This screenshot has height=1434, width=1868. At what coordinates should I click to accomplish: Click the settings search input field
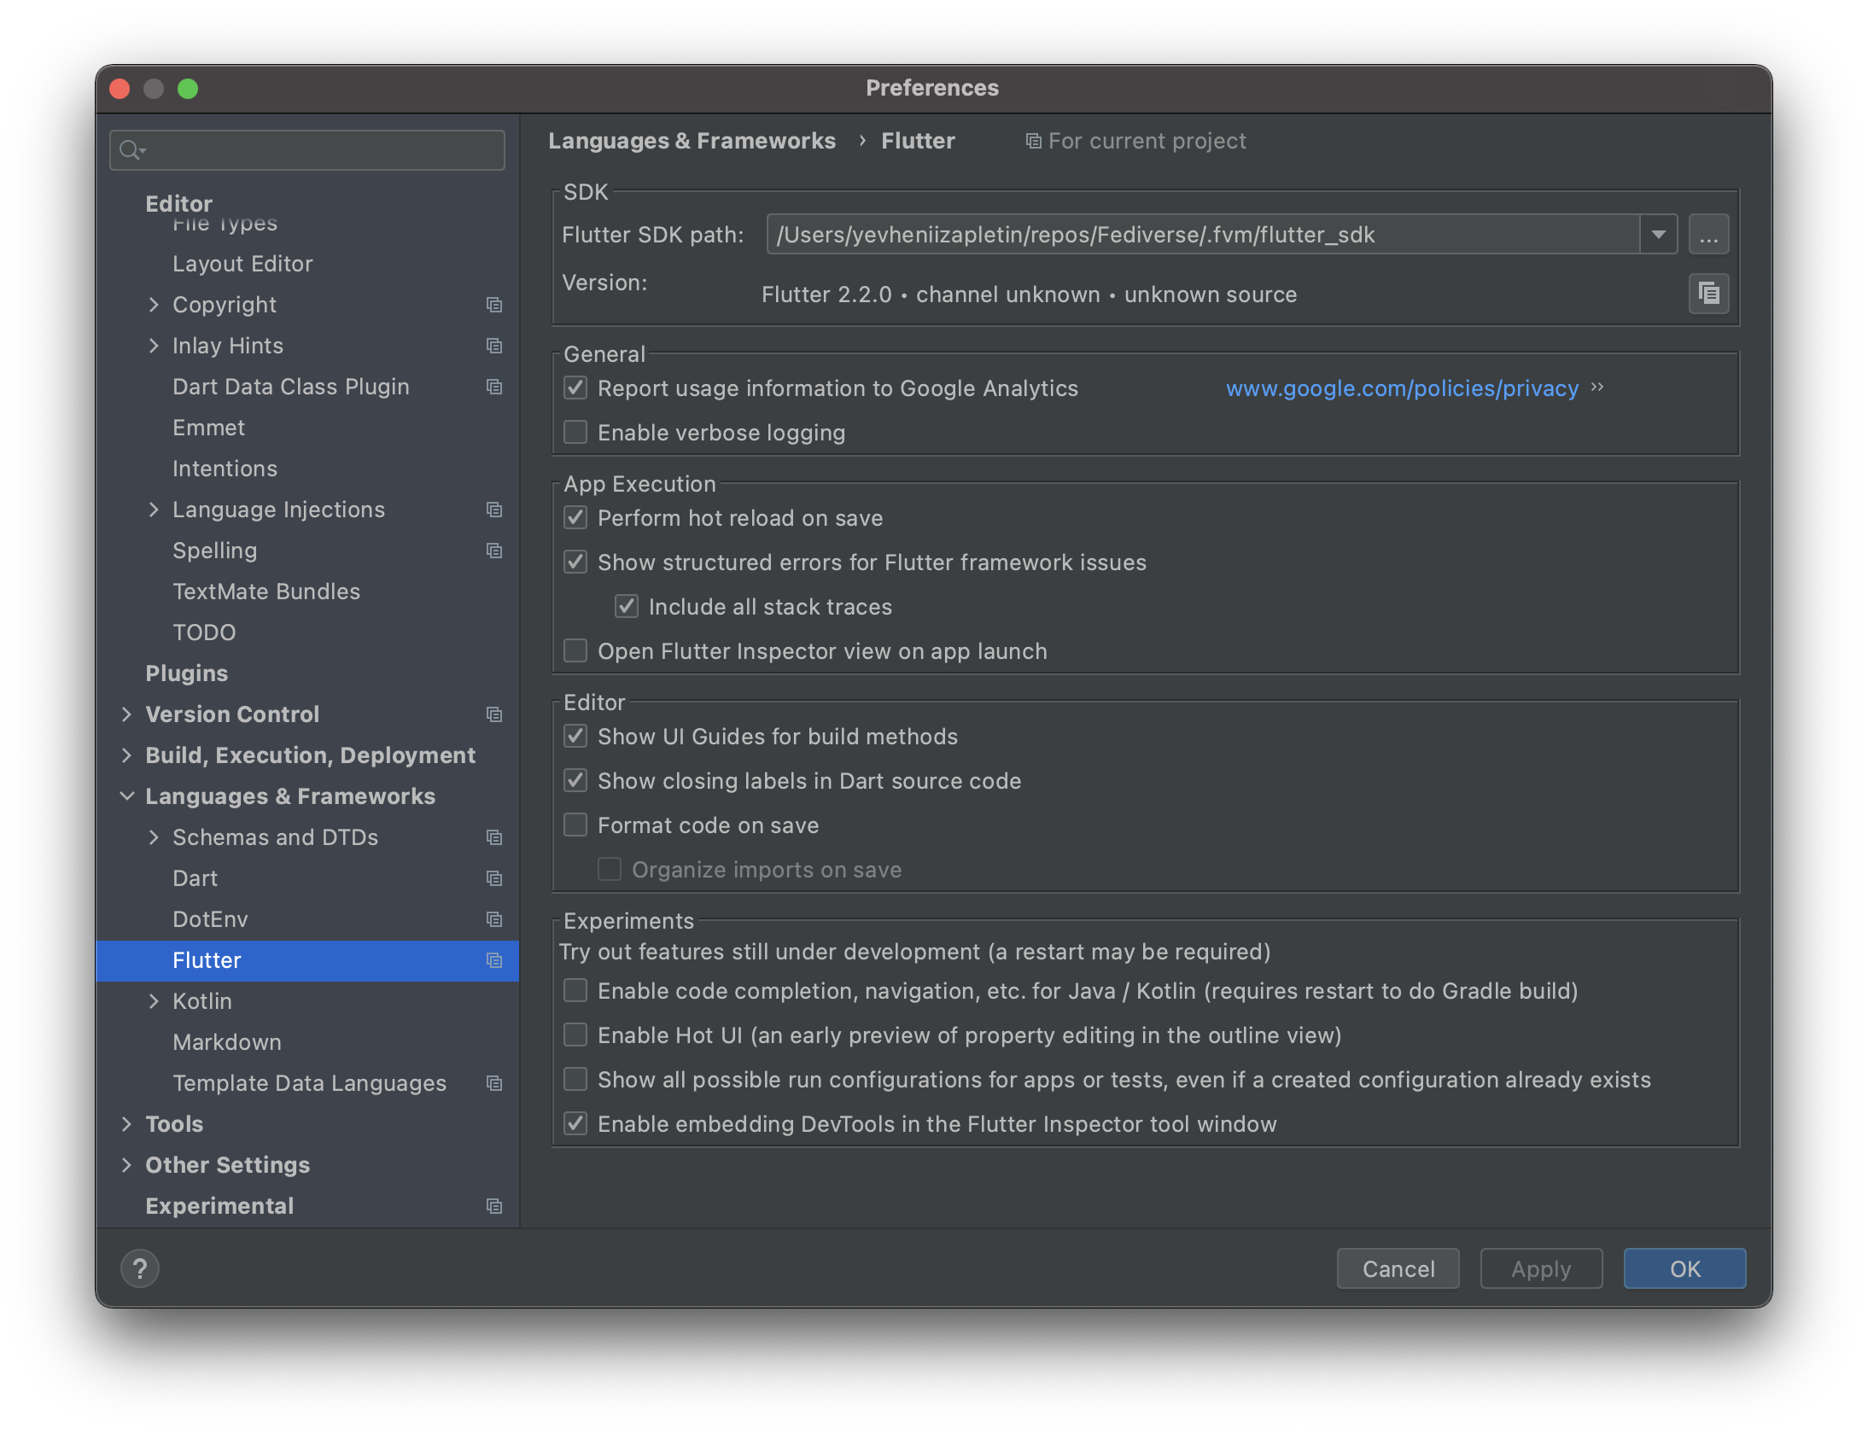[x=324, y=150]
